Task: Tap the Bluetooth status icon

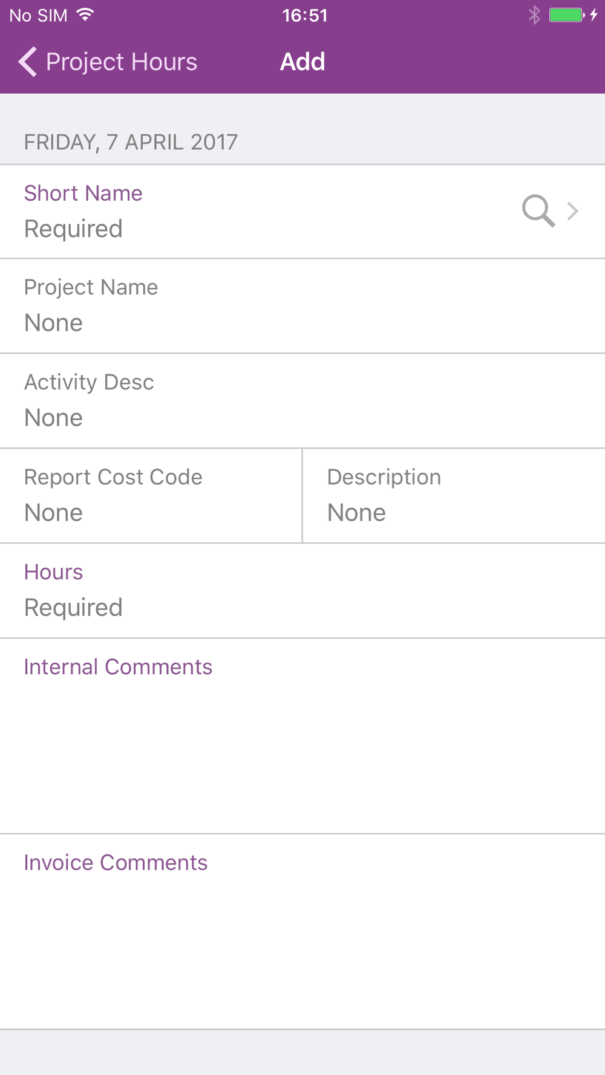Action: pos(534,15)
